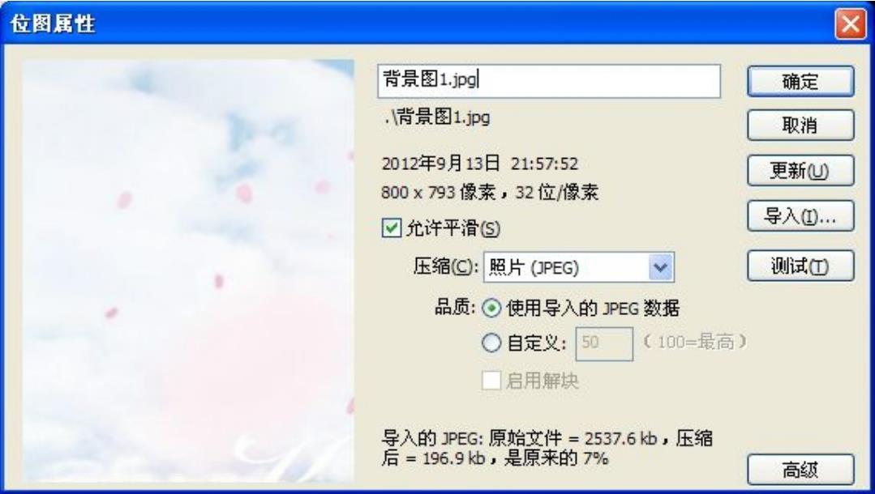Cancel the dialog using 取消
The image size is (875, 494).
[800, 125]
